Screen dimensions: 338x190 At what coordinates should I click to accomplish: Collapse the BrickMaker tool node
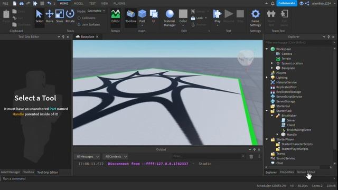pyautogui.click(x=272, y=116)
